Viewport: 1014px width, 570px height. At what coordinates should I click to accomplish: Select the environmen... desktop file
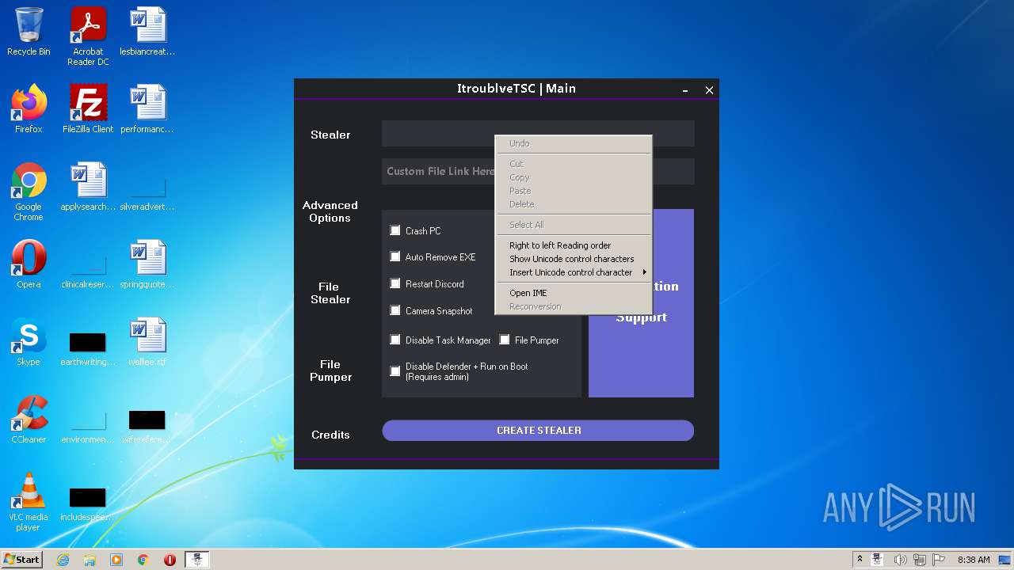point(88,427)
